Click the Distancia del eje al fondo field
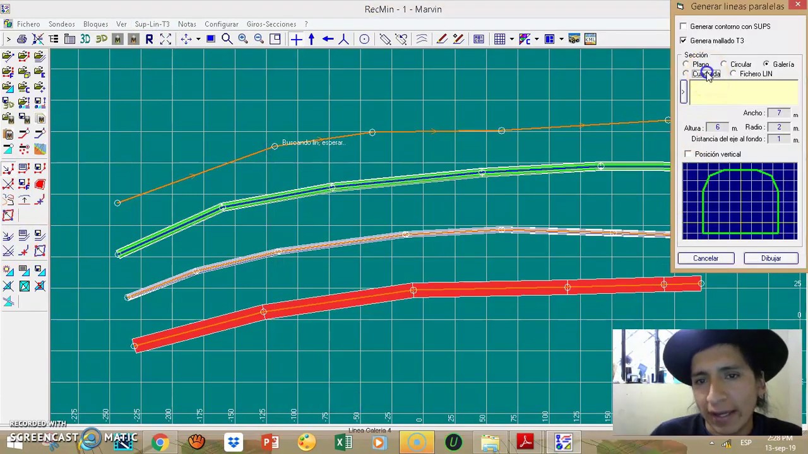Viewport: 808px width, 454px height. click(x=779, y=139)
